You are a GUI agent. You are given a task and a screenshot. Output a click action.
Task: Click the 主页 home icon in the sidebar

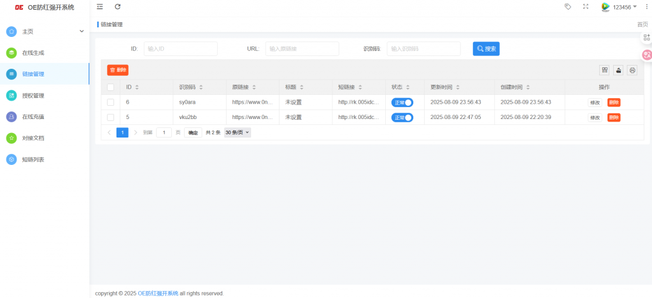tap(11, 31)
